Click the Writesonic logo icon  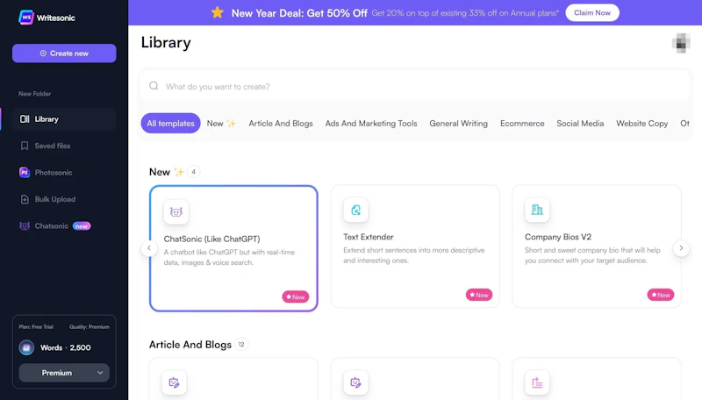tap(26, 18)
